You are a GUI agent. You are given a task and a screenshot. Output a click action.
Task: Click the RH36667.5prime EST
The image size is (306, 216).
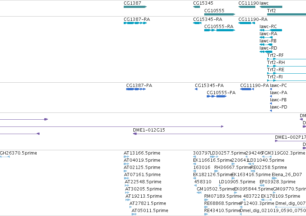point(216,171)
